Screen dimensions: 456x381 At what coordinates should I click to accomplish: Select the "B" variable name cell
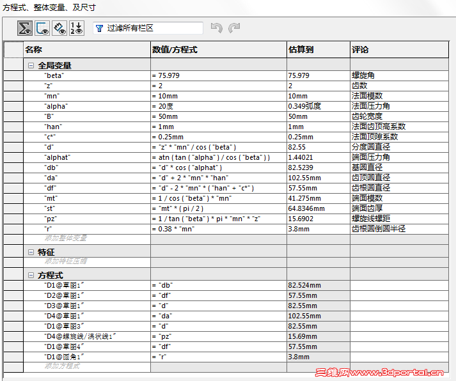point(87,116)
